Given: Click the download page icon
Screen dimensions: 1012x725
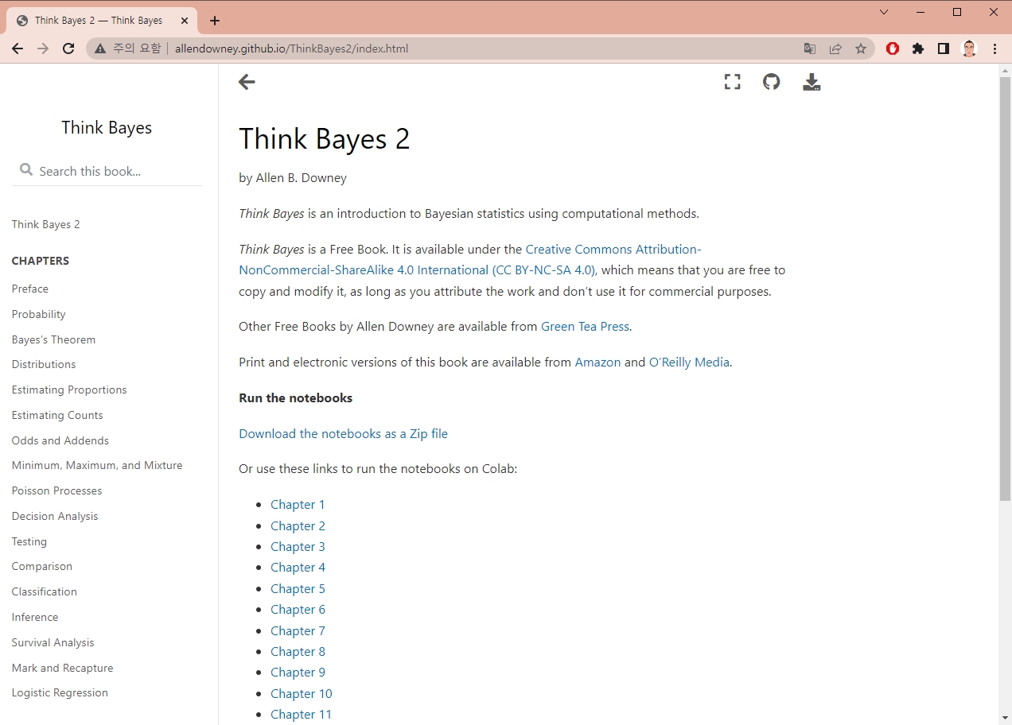Looking at the screenshot, I should coord(812,82).
